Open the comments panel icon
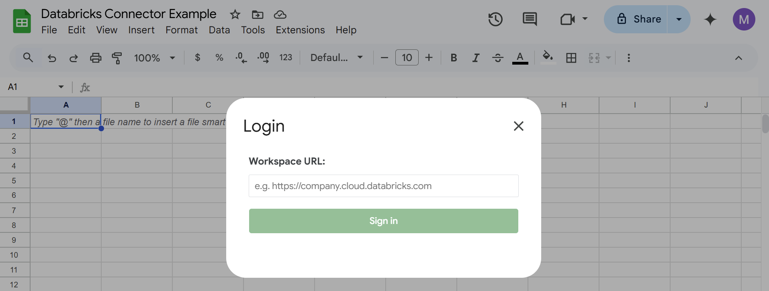 point(530,19)
